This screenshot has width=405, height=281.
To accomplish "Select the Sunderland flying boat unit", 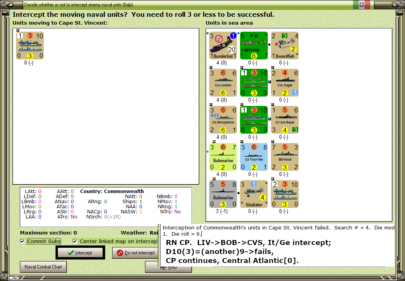I will (223, 45).
